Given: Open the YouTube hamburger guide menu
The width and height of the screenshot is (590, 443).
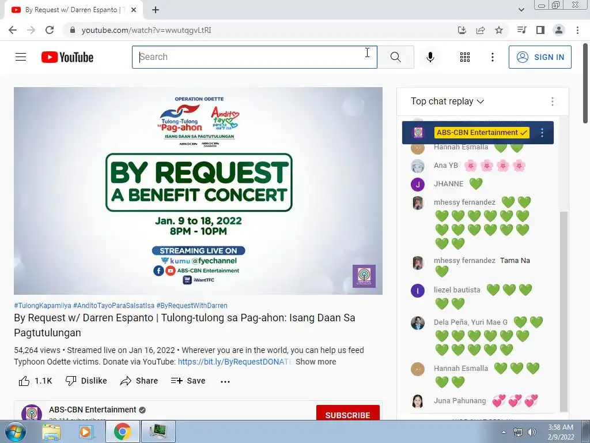Looking at the screenshot, I should coord(21,57).
